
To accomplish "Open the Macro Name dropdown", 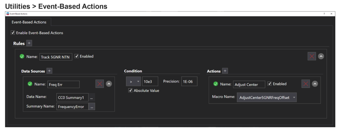I will pos(267,97).
